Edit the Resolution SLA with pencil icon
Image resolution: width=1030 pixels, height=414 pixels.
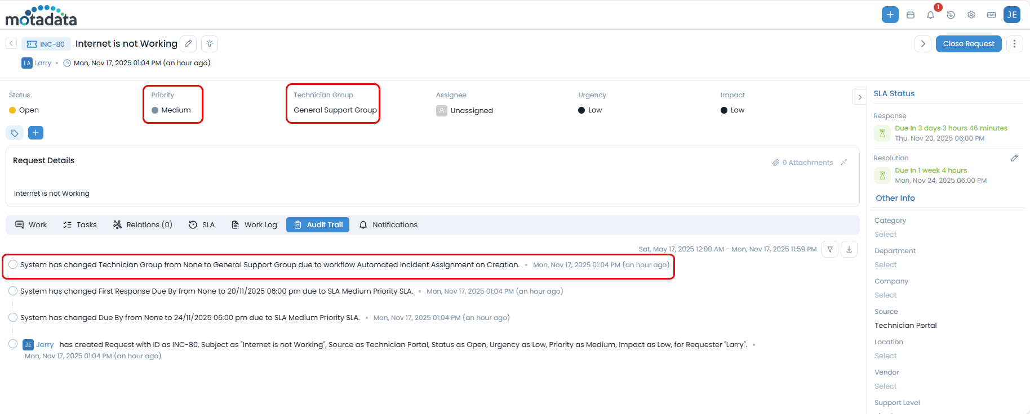pos(1014,158)
